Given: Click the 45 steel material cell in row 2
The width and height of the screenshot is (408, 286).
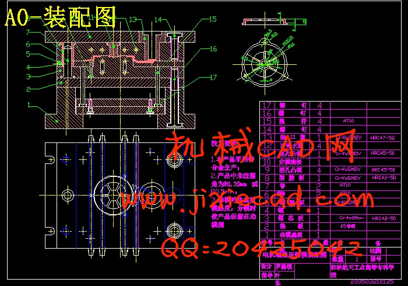Looking at the screenshot, I should coord(348,226).
